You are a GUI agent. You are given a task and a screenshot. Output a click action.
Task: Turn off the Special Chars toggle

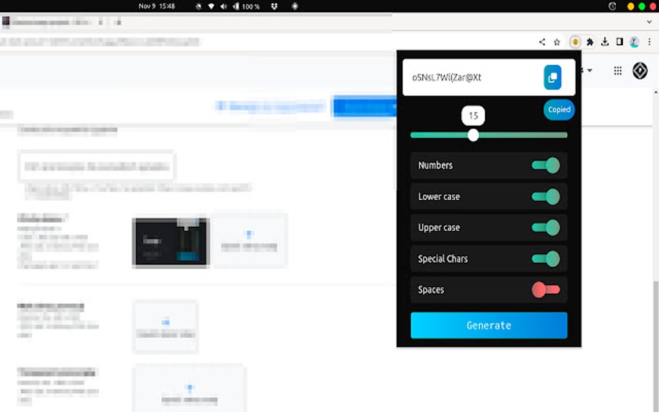click(545, 258)
